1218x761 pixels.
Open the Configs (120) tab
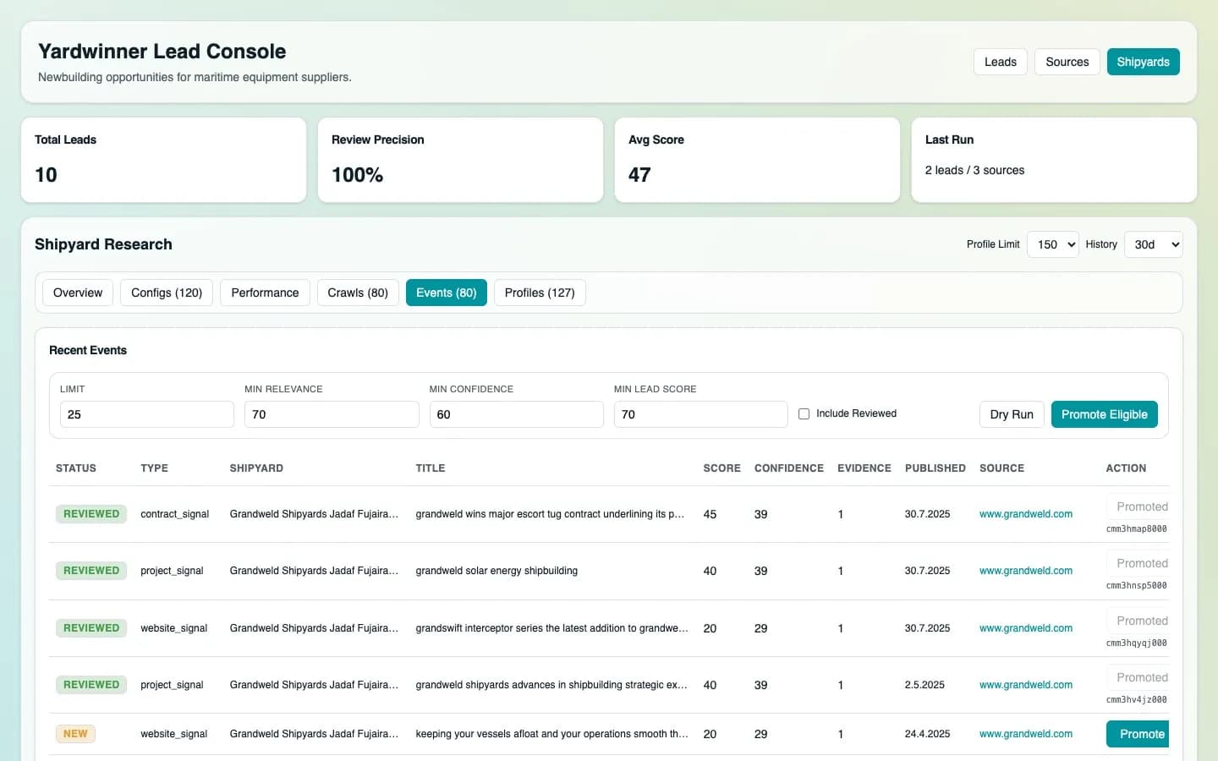[167, 293]
